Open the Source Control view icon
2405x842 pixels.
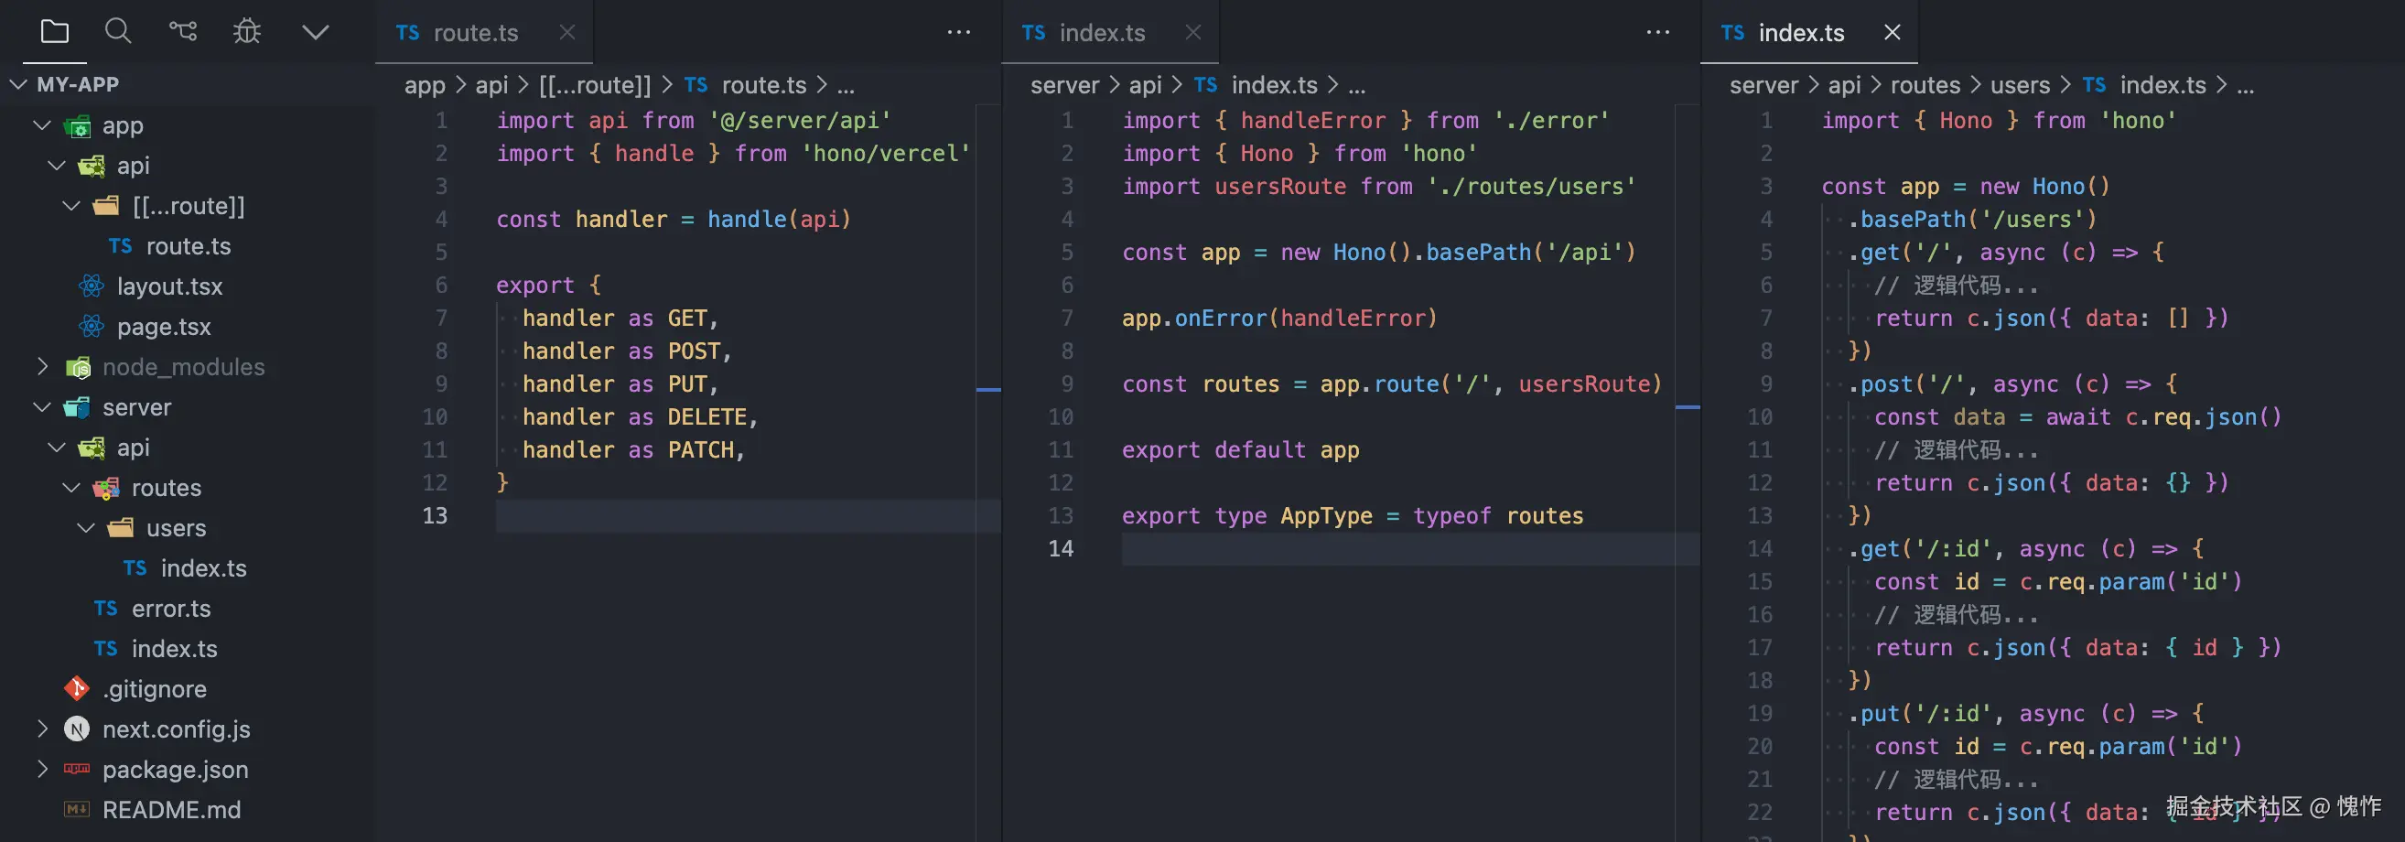click(182, 32)
